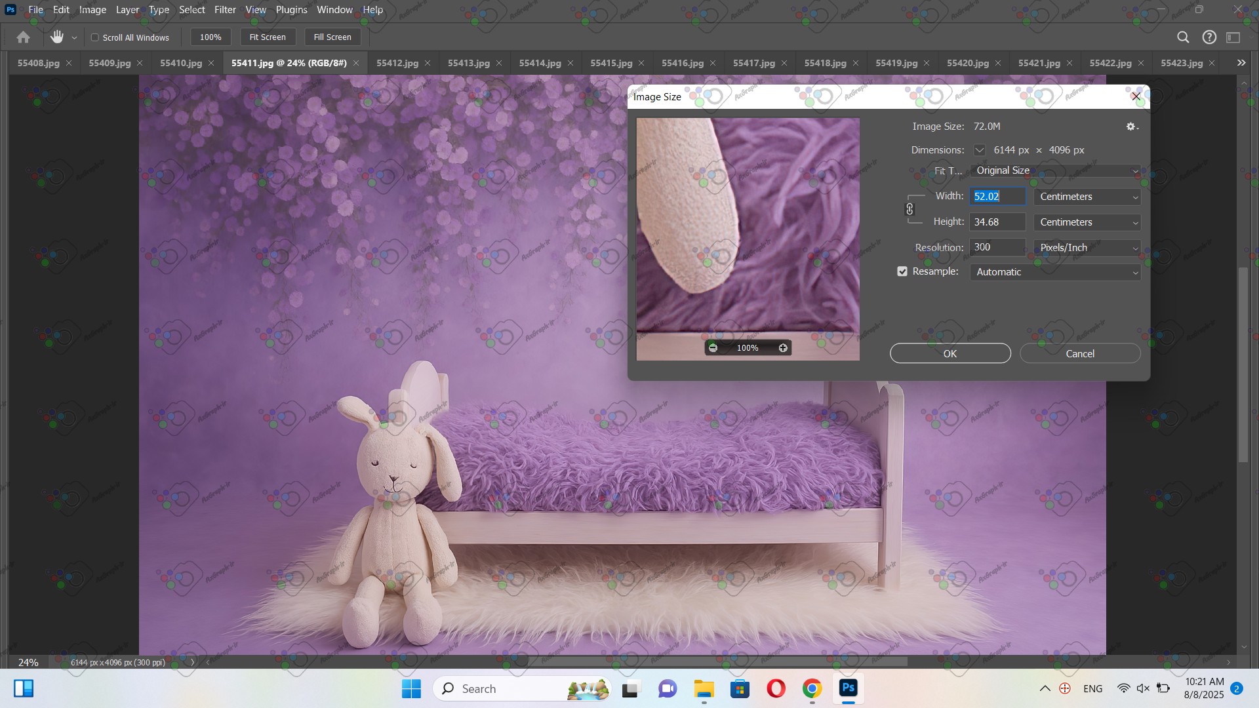The height and width of the screenshot is (708, 1259).
Task: Open the Help question mark icon
Action: point(1209,37)
